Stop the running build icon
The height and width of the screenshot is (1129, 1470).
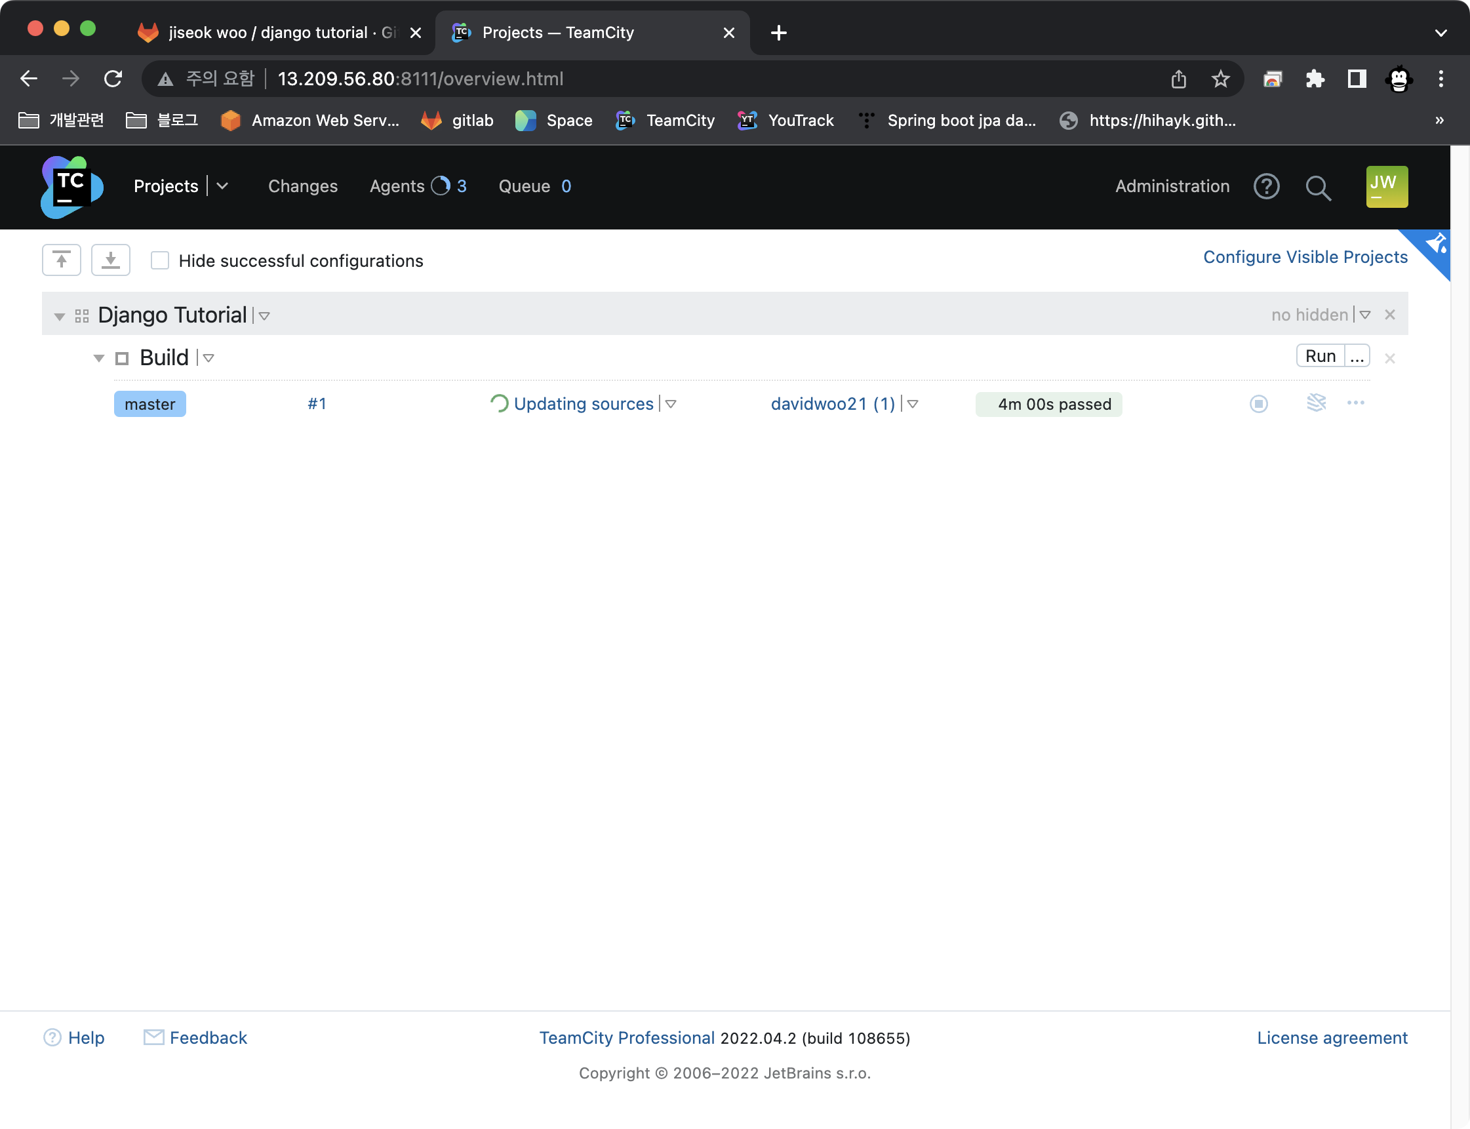[1259, 404]
